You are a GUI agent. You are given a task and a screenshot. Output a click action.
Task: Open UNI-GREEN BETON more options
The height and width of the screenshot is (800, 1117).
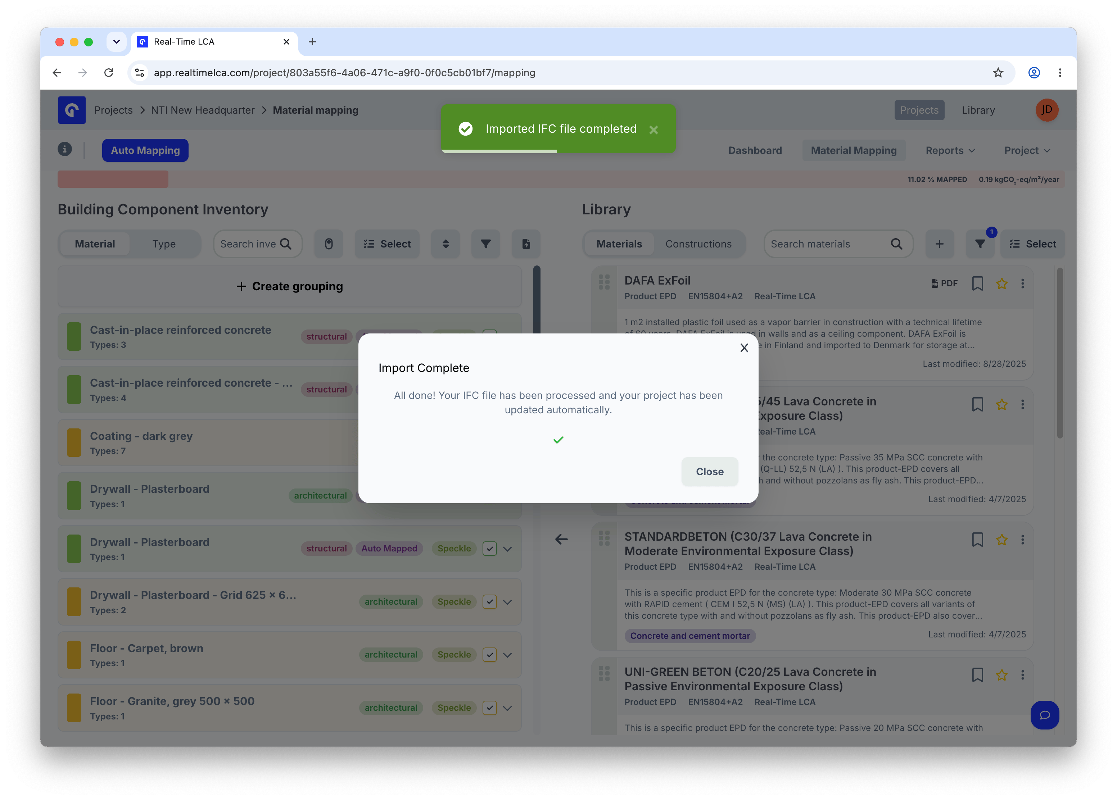pyautogui.click(x=1022, y=675)
